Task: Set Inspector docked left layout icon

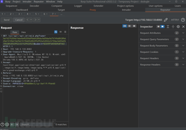Action: [158, 27]
